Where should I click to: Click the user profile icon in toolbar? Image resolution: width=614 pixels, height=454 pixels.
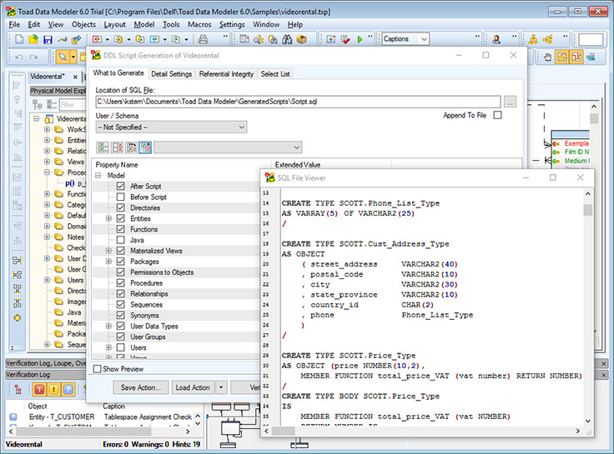click(x=496, y=39)
